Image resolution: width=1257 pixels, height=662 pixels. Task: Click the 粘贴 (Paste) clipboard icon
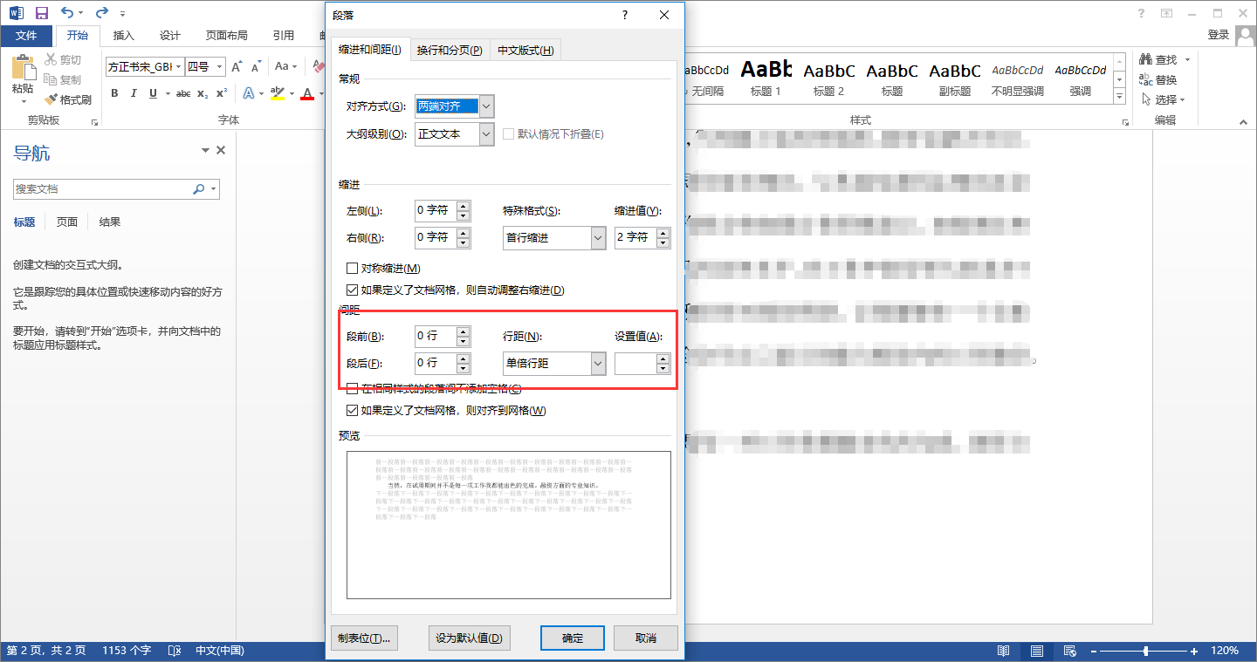pos(23,68)
